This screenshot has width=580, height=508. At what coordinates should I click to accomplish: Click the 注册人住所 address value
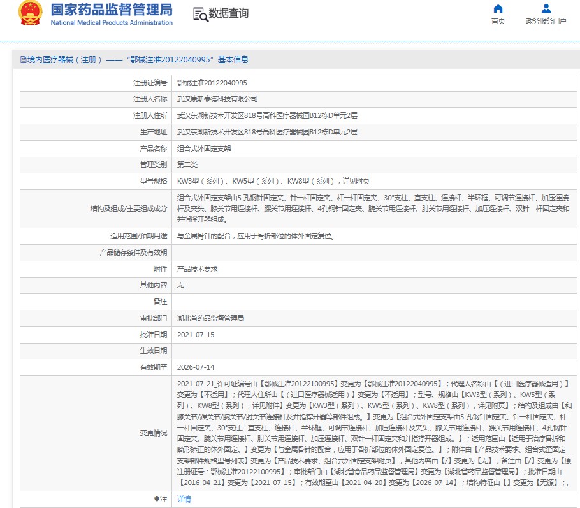pyautogui.click(x=267, y=116)
